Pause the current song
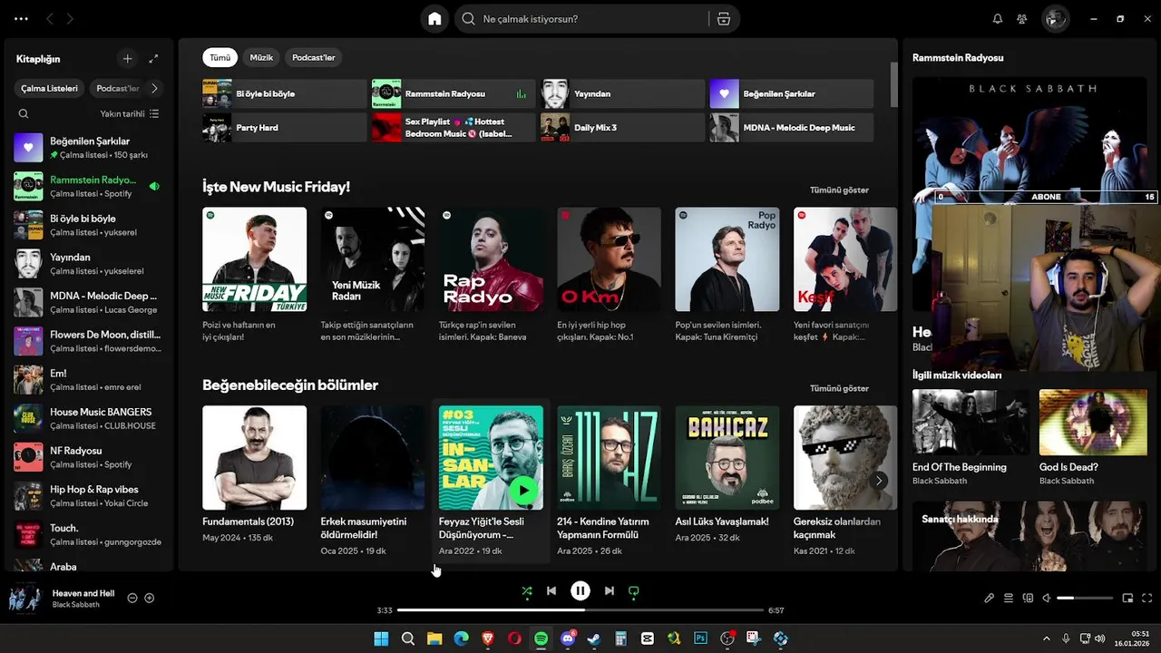 [580, 591]
